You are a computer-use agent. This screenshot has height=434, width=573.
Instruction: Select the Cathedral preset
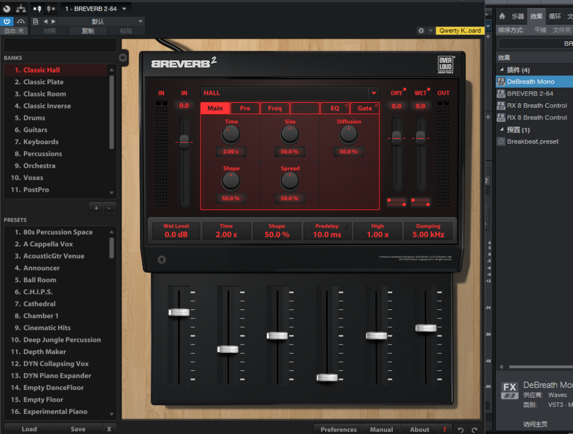click(55, 304)
